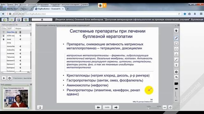The width and height of the screenshot is (204, 114).
Task: Toggle Вера Влад. microphone icon
Action: click(20, 32)
